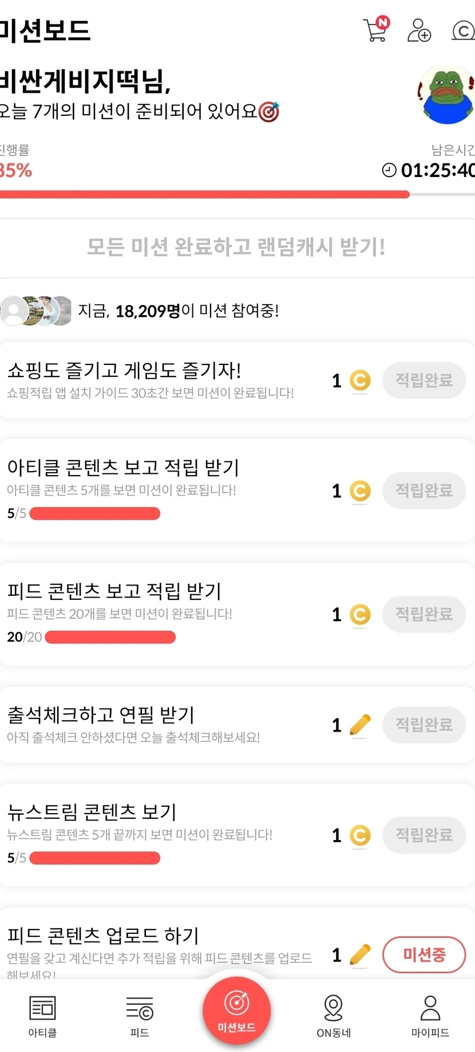Click the pencil icon on 출석체크 mission

click(x=360, y=725)
